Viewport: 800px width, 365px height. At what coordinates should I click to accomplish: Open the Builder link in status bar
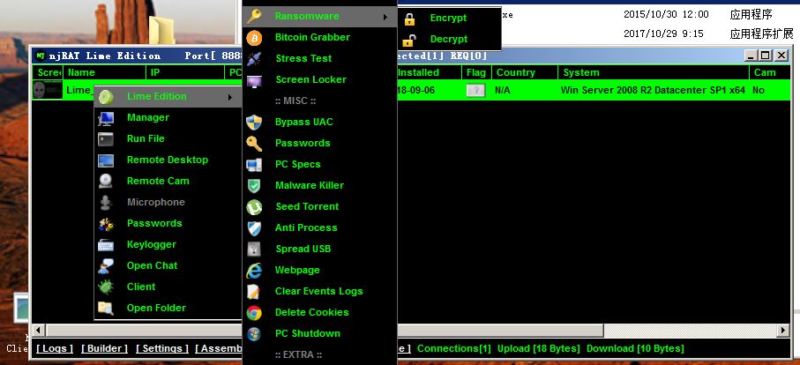coord(105,348)
